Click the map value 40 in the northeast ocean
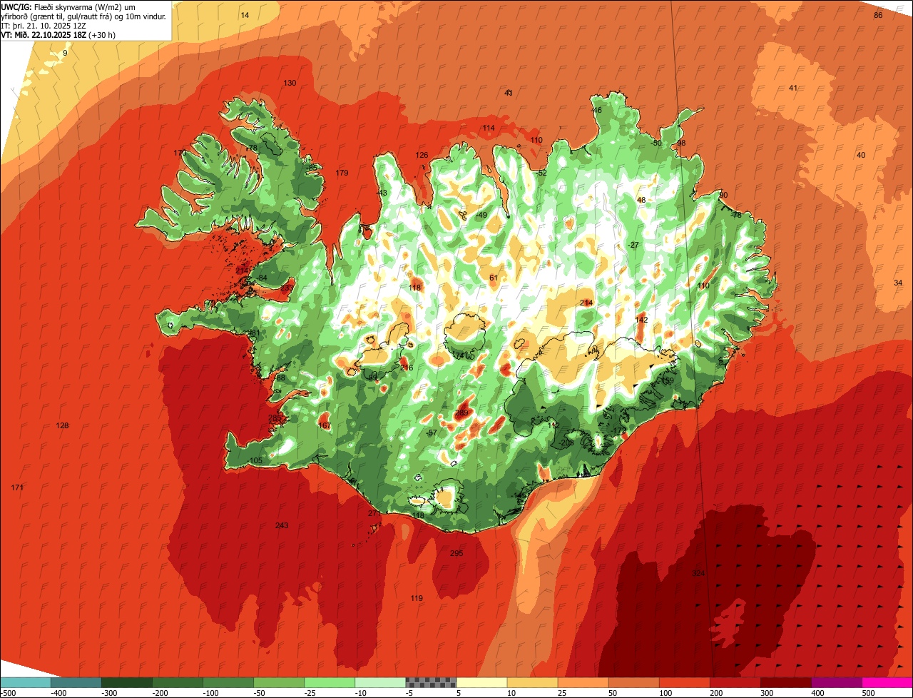 pyautogui.click(x=861, y=156)
